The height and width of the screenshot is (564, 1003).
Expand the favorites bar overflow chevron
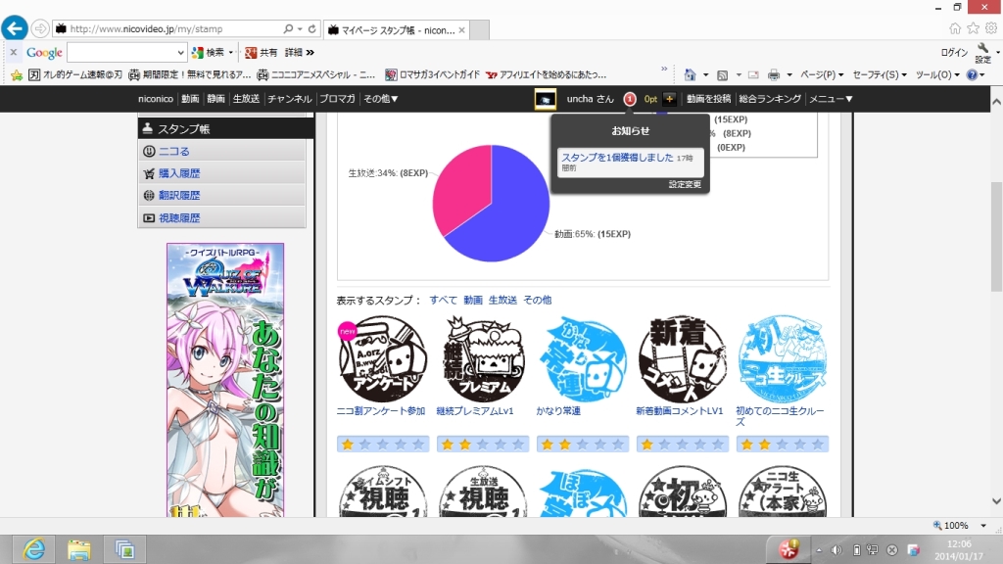[x=664, y=70]
